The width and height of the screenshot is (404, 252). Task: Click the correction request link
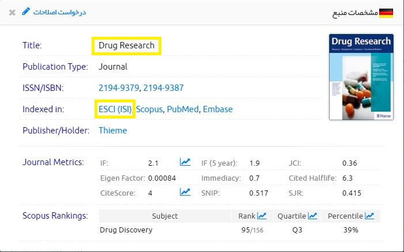pyautogui.click(x=59, y=12)
